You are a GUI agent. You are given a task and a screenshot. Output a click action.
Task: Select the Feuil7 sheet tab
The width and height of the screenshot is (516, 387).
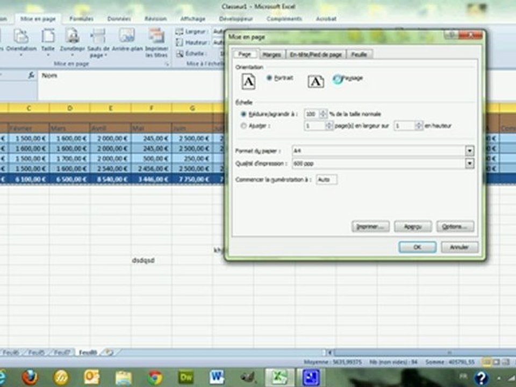62,353
